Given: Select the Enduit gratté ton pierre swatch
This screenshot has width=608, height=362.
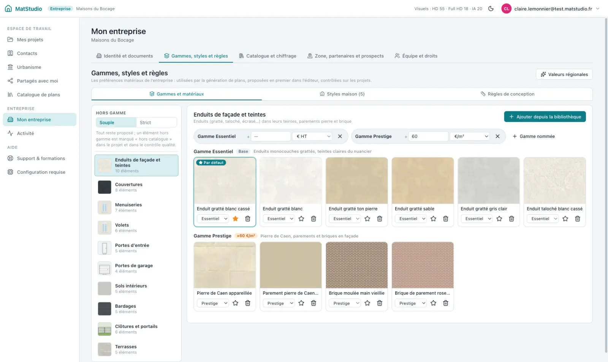Looking at the screenshot, I should [357, 181].
